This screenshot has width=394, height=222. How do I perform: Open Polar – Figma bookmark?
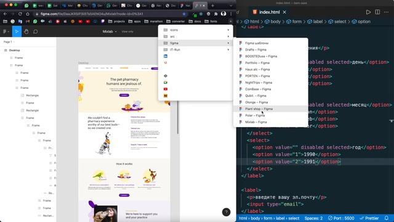(x=271, y=115)
